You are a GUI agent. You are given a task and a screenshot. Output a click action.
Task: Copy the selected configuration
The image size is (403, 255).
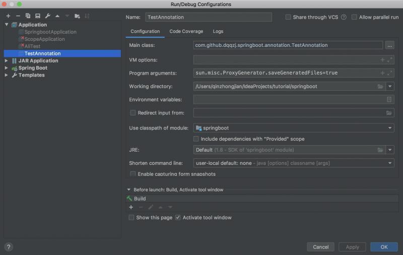28,16
